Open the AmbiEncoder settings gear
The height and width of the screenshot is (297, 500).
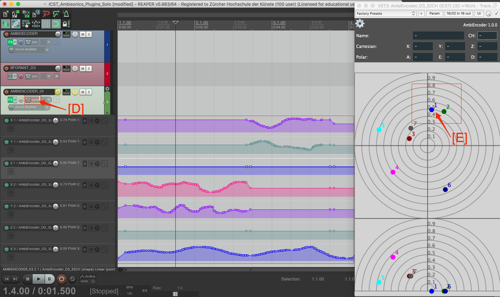click(360, 24)
